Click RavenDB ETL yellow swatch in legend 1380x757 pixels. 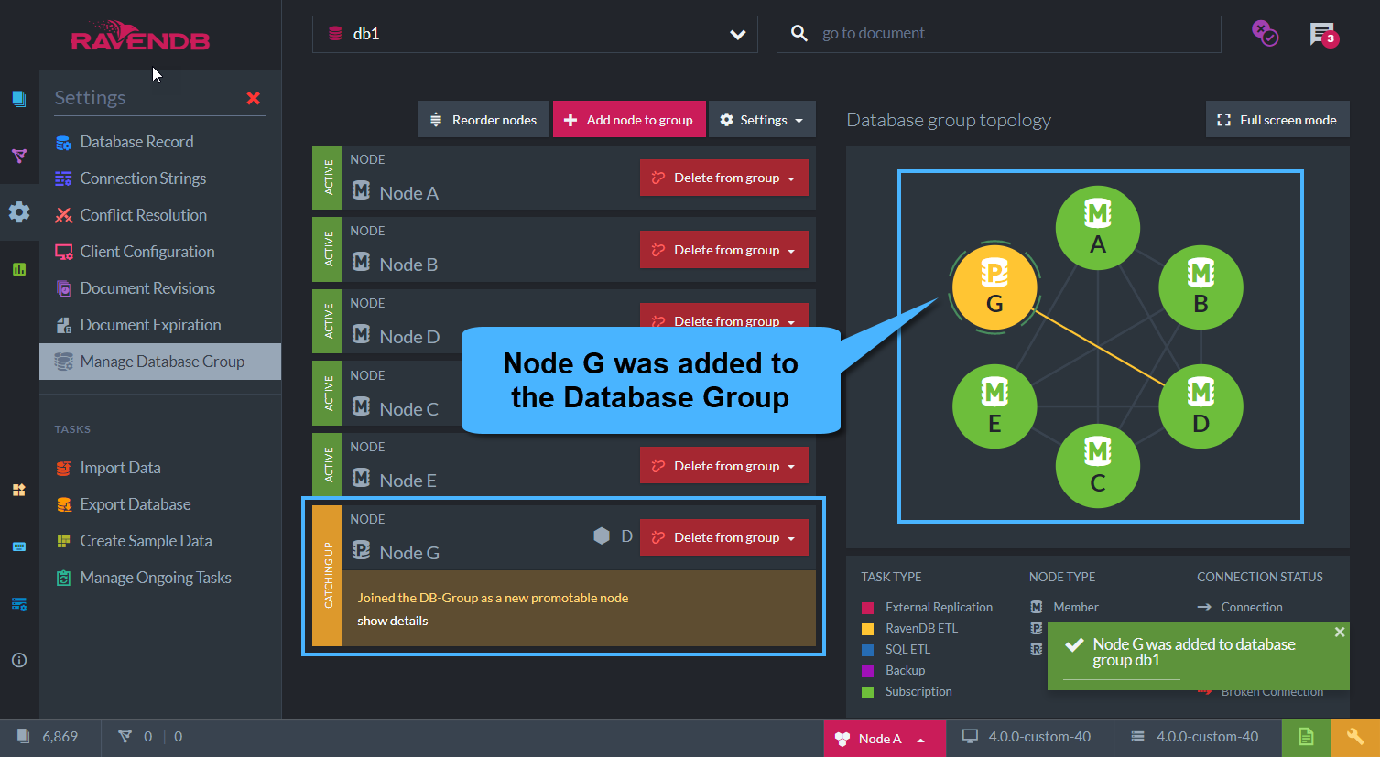(868, 629)
